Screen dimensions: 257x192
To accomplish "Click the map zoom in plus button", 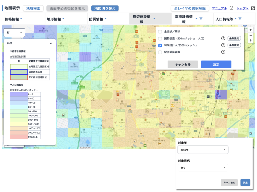I will (250, 30).
